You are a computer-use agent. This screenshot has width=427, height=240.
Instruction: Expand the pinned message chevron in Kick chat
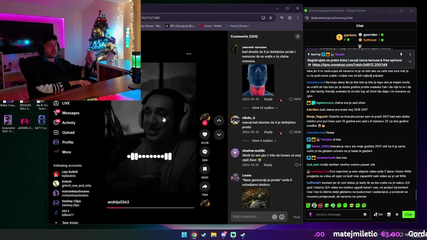(410, 61)
